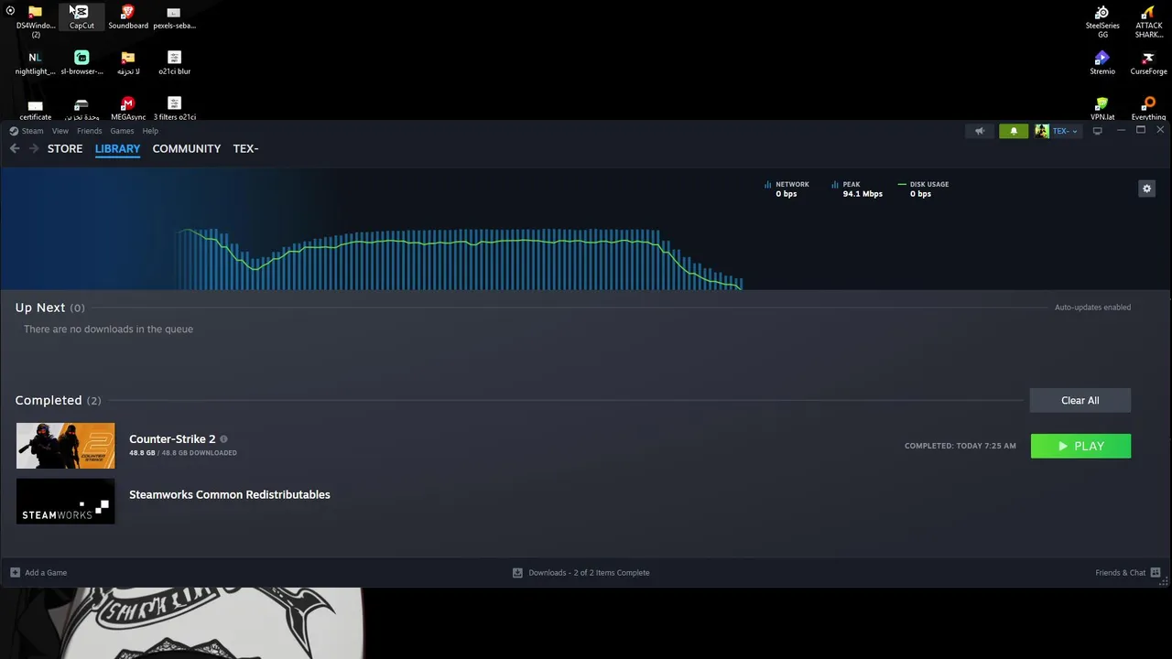Screen dimensions: 1172x659
Task: Click Steamworks Common Redistributables title
Action: [230, 494]
